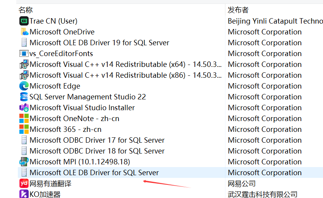Click Microsoft Corporation publisher in Edge row
323x198 pixels.
click(x=265, y=86)
